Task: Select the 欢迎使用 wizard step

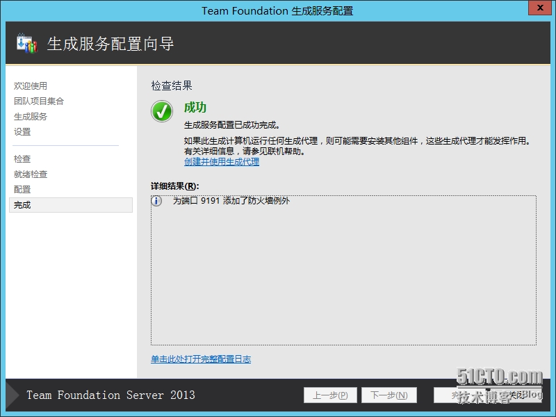Action: click(x=31, y=85)
